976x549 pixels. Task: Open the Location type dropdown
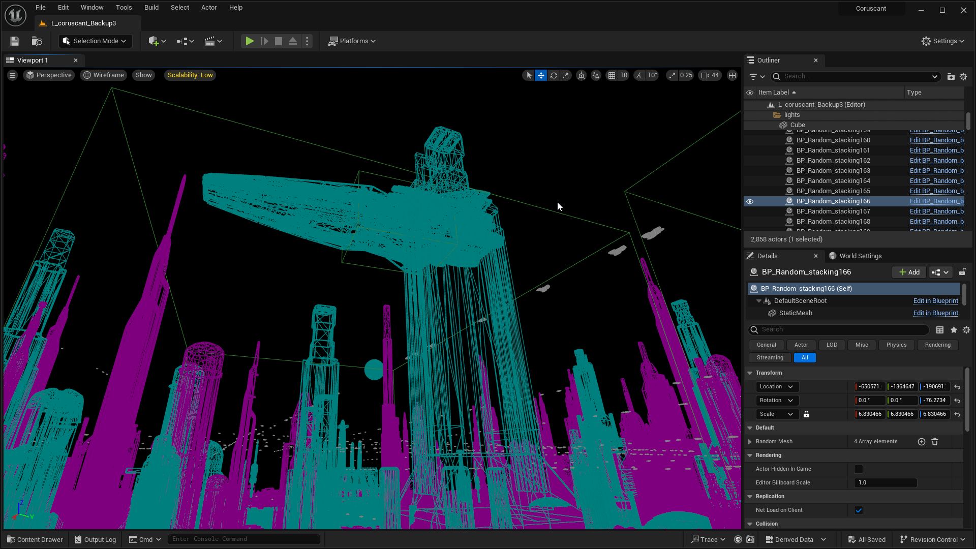[777, 387]
